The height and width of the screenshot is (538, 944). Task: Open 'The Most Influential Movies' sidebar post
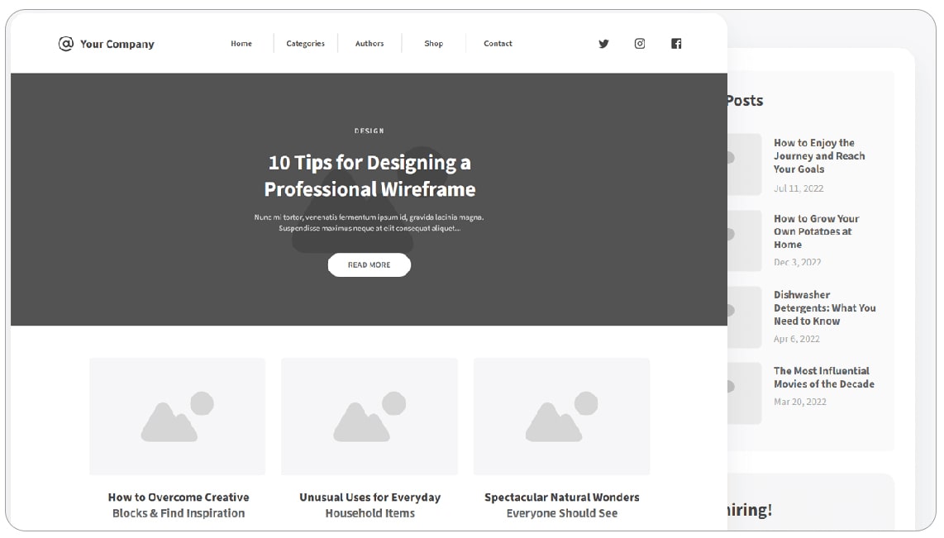point(823,377)
